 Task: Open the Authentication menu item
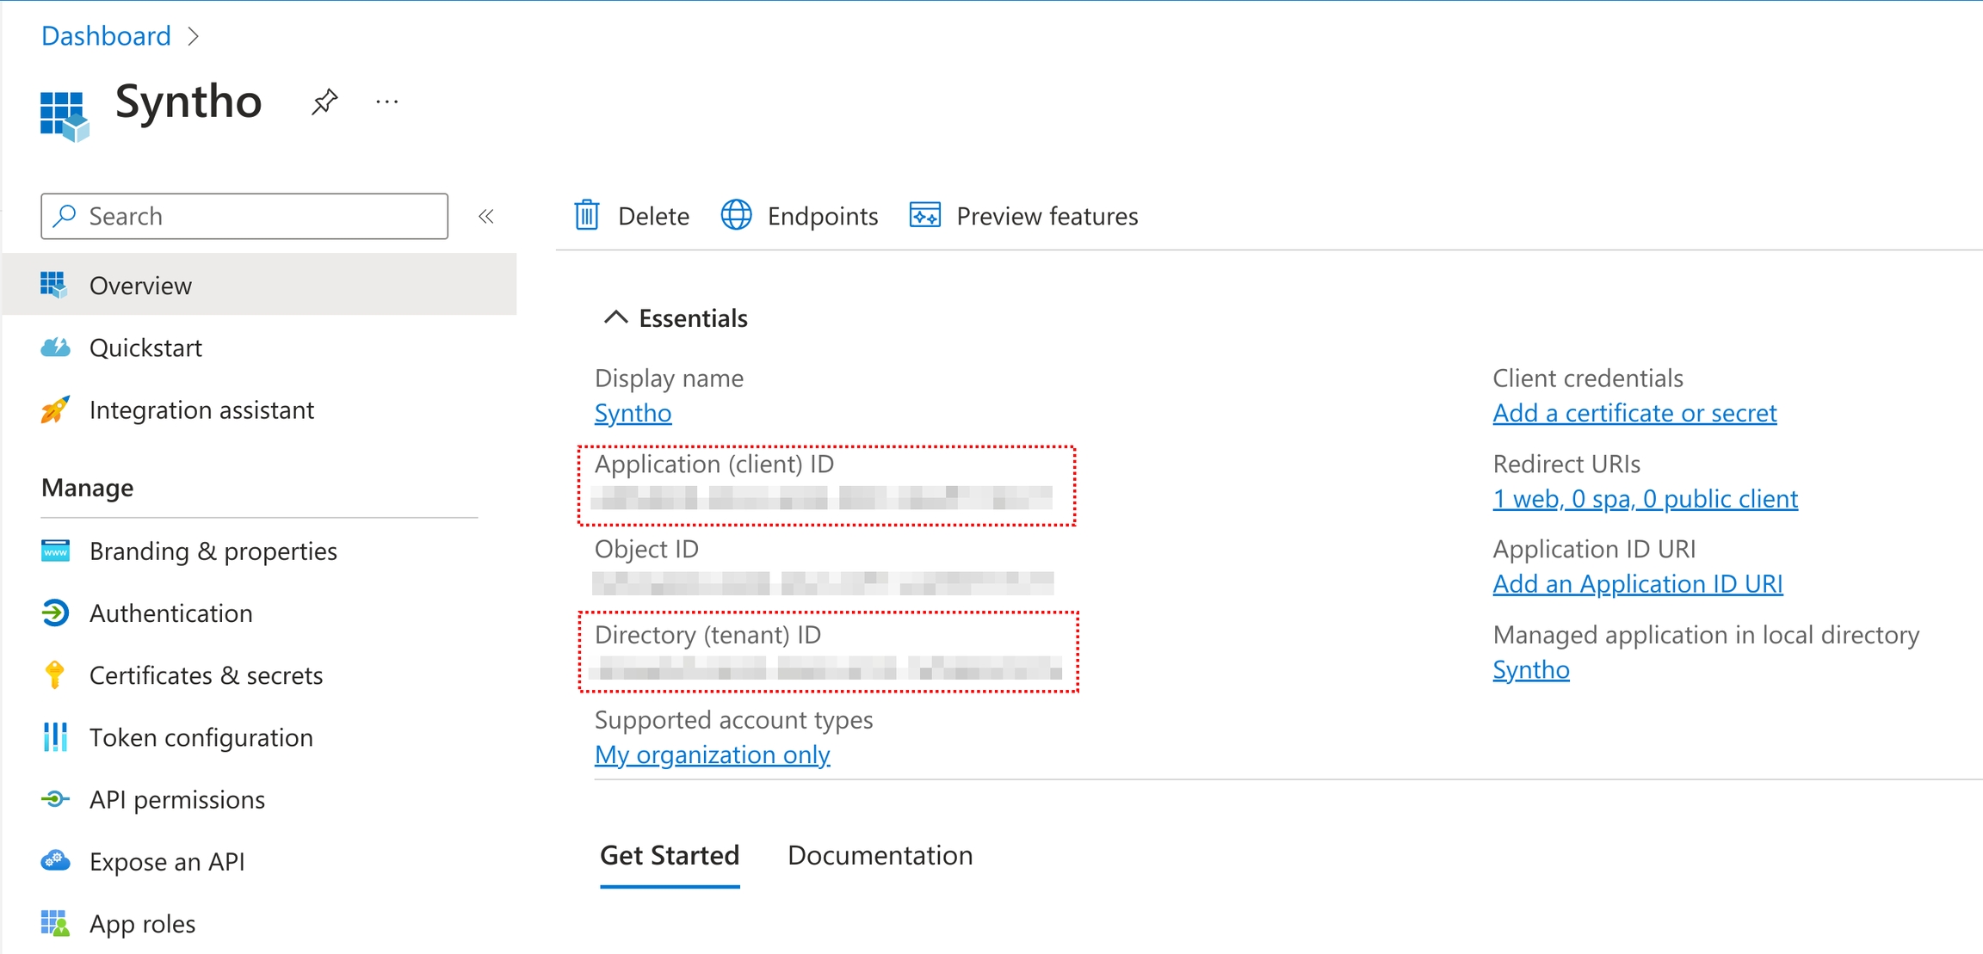pos(170,613)
